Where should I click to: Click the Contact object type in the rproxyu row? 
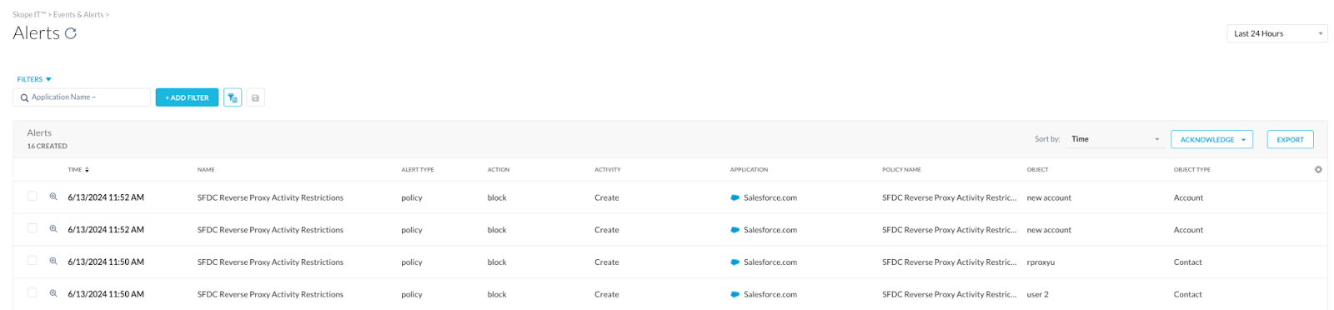[x=1188, y=262]
